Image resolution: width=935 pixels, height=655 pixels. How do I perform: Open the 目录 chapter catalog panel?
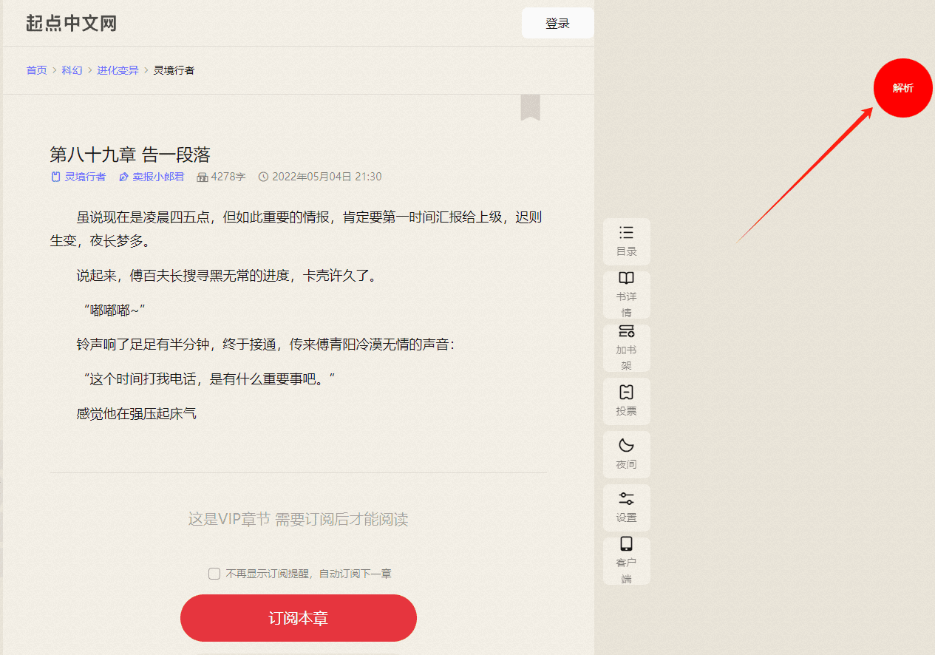click(x=626, y=242)
